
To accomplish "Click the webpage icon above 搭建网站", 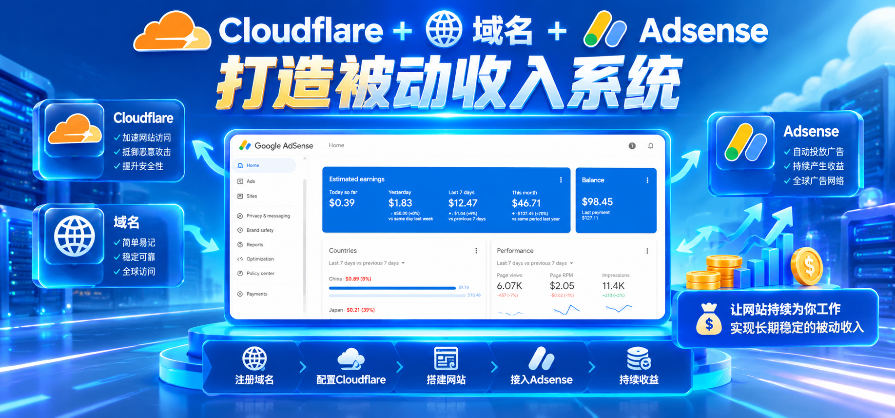I will tap(446, 358).
